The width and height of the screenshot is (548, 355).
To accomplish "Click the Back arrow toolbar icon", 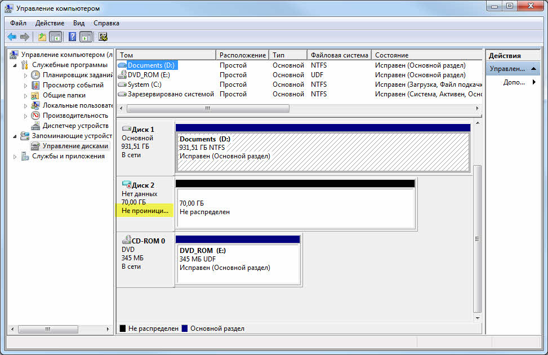I will point(12,37).
